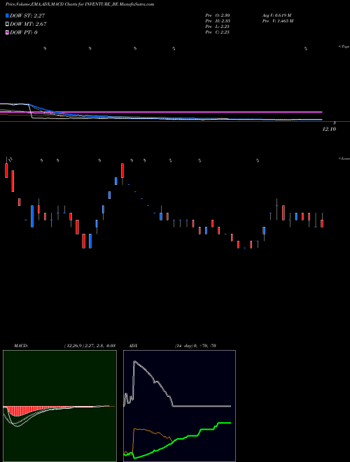Click the 'Pre V: 1.465 M' volume text
This screenshot has height=462, width=350.
278,21
